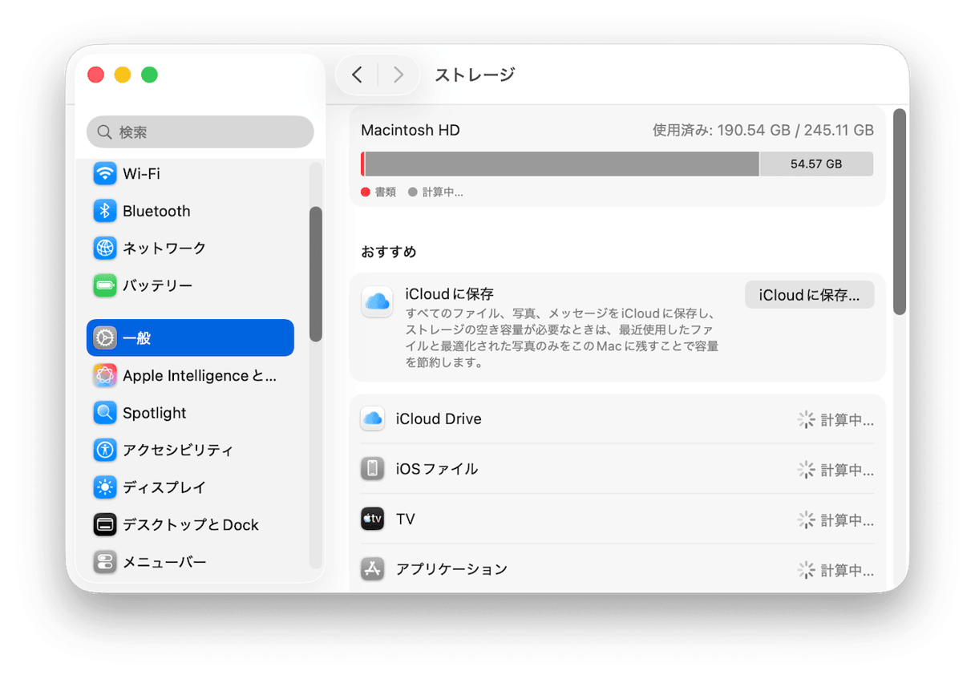Open アクセシビリティ settings

(x=190, y=450)
